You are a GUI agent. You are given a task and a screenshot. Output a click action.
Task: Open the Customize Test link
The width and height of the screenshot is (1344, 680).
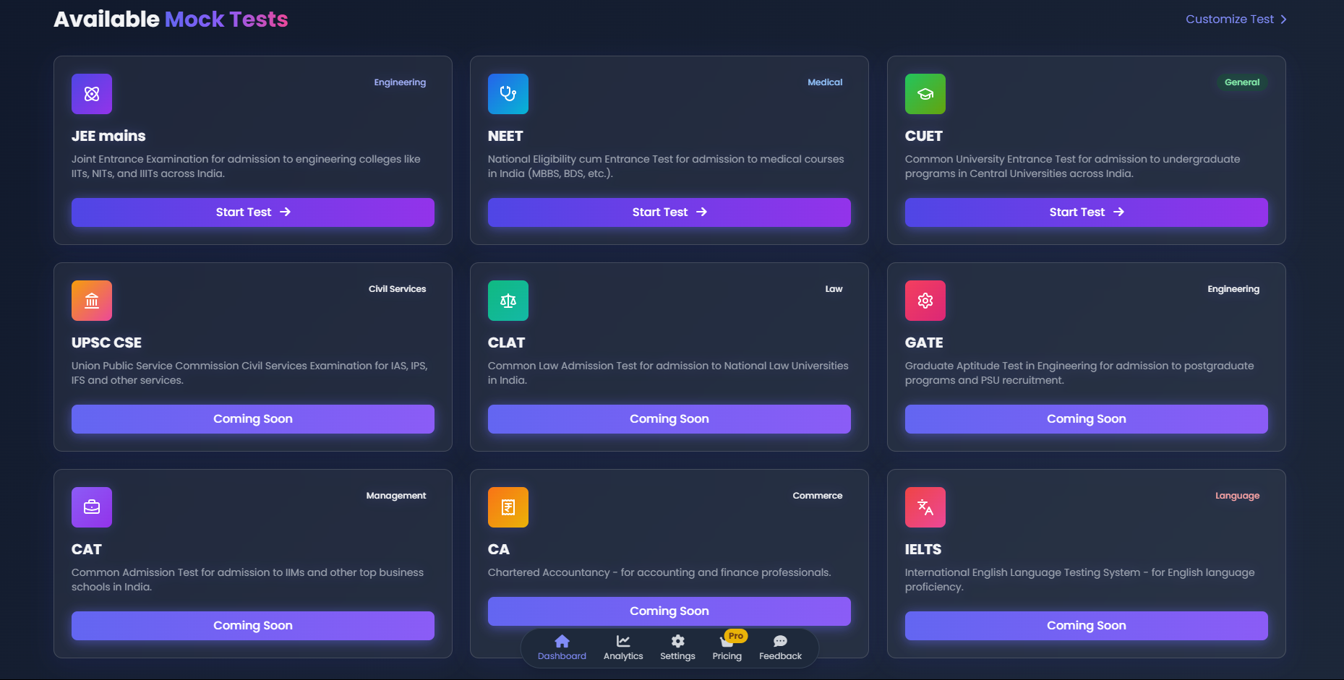pyautogui.click(x=1236, y=20)
